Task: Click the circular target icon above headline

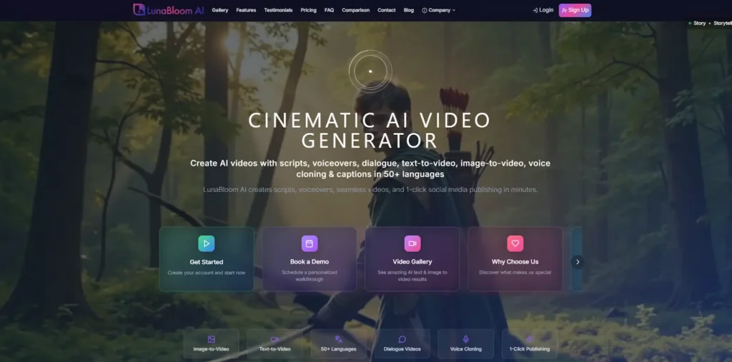Action: (x=370, y=71)
